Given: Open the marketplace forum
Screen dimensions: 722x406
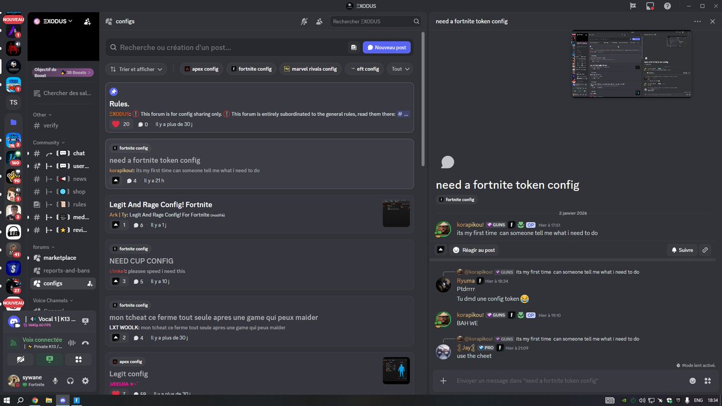Looking at the screenshot, I should point(63,258).
